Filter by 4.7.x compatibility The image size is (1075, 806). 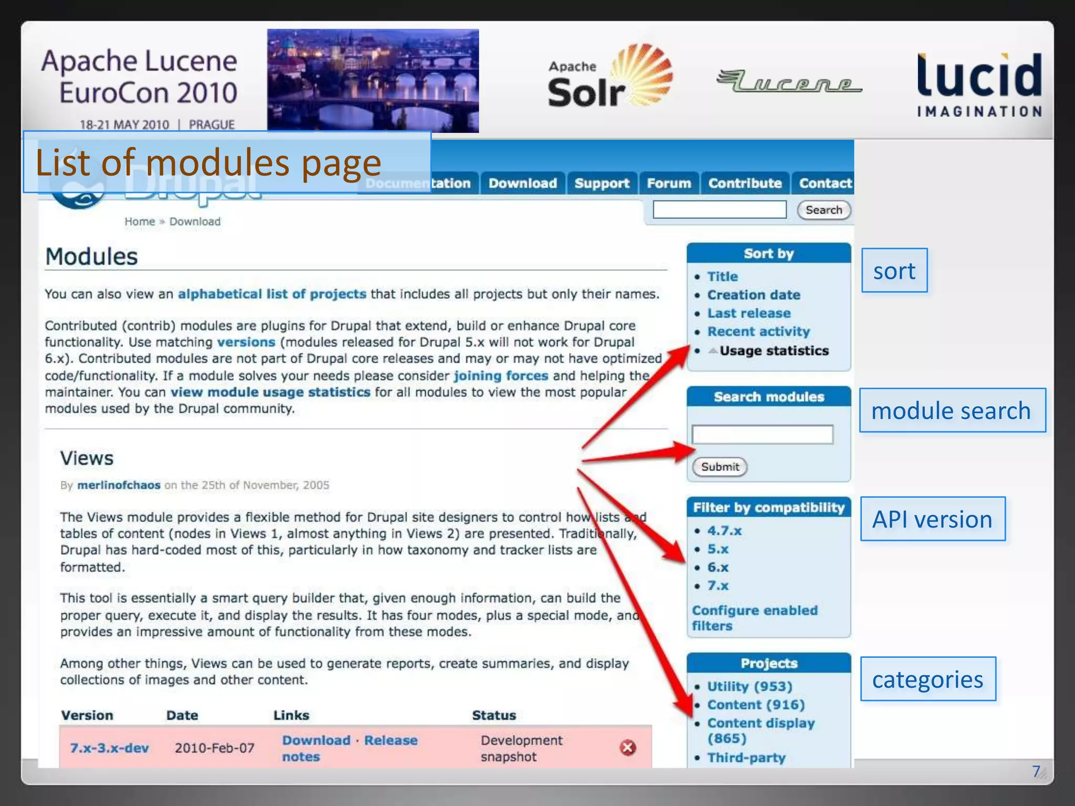point(724,531)
